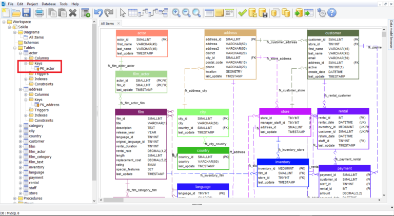Select PK_address key in tree
Screen dimensions: 394x216
[x=50, y=105]
